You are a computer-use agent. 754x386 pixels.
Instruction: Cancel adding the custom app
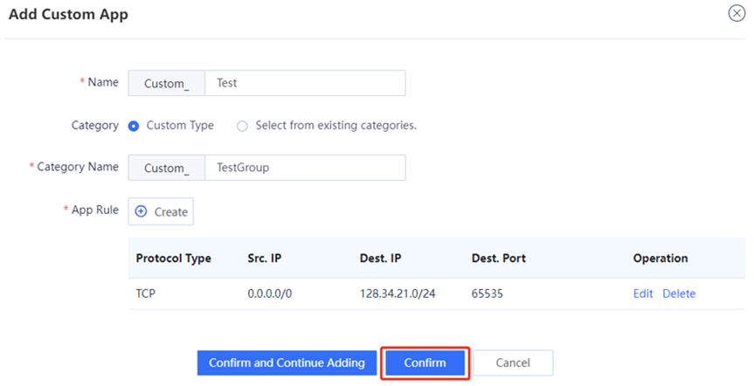tap(513, 363)
